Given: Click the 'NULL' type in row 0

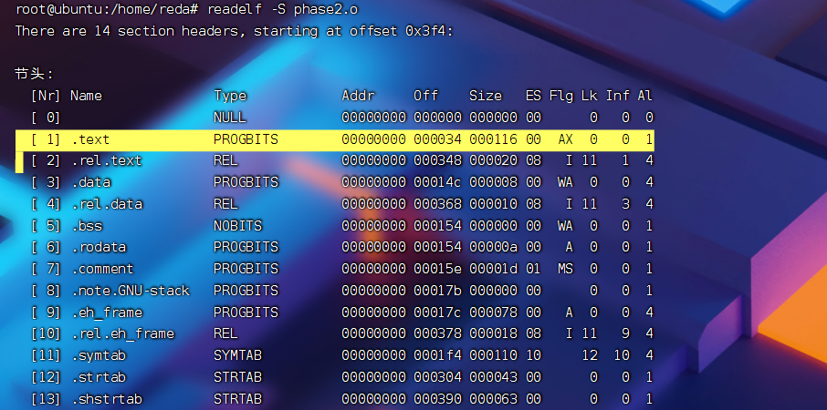Looking at the screenshot, I should coord(230,118).
